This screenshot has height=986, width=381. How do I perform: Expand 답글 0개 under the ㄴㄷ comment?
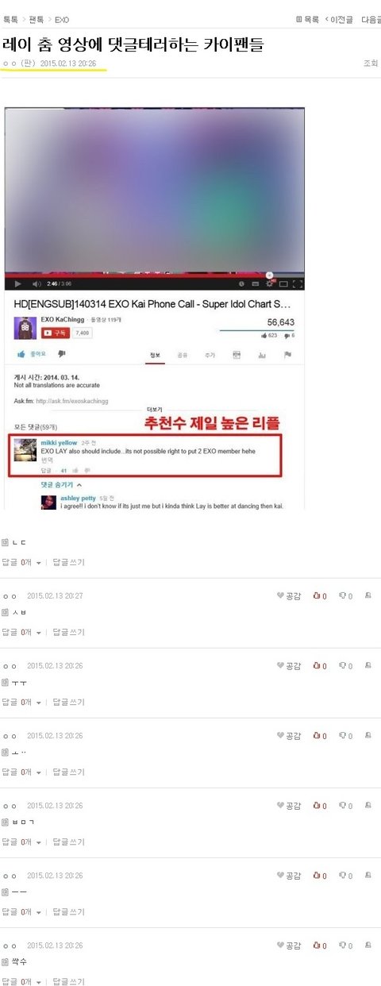[x=21, y=562]
